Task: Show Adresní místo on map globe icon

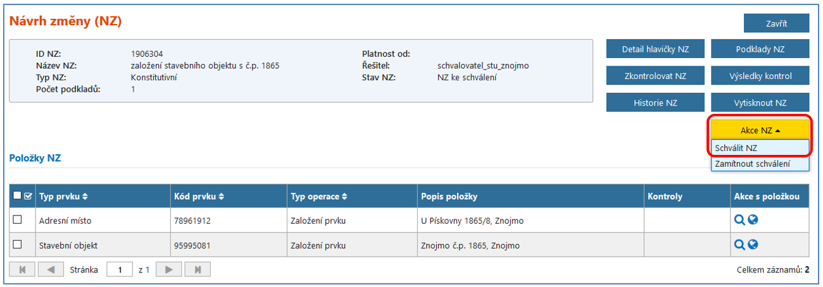Action: [753, 220]
